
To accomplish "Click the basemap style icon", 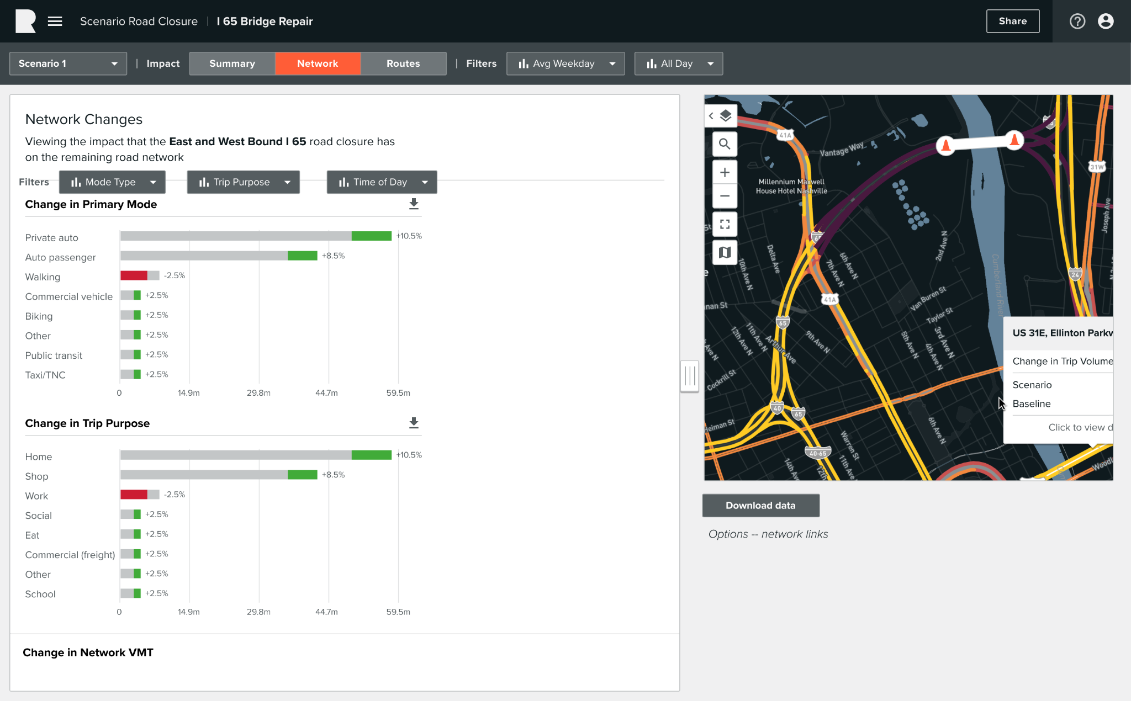I will (725, 252).
